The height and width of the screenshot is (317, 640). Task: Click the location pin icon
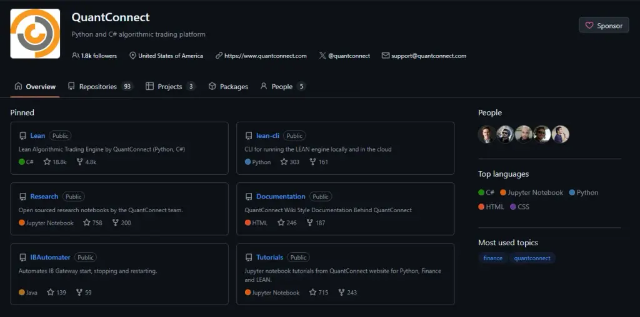tap(132, 56)
